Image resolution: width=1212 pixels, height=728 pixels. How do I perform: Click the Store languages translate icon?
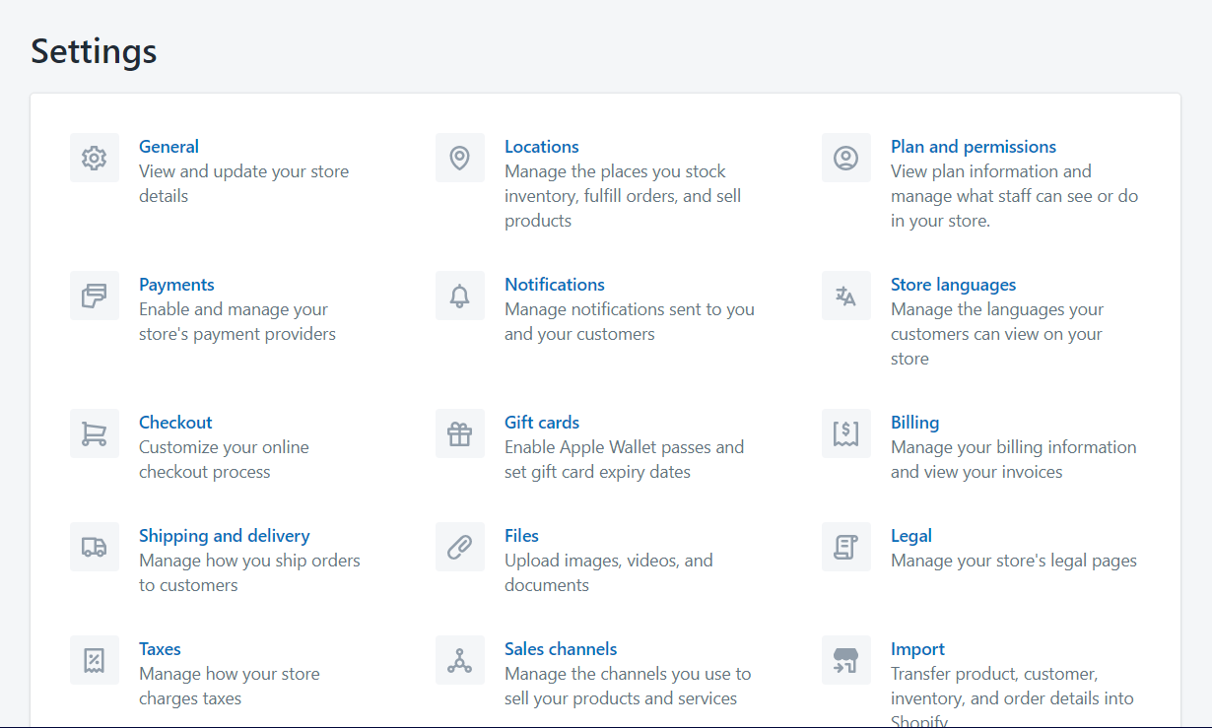coord(846,296)
